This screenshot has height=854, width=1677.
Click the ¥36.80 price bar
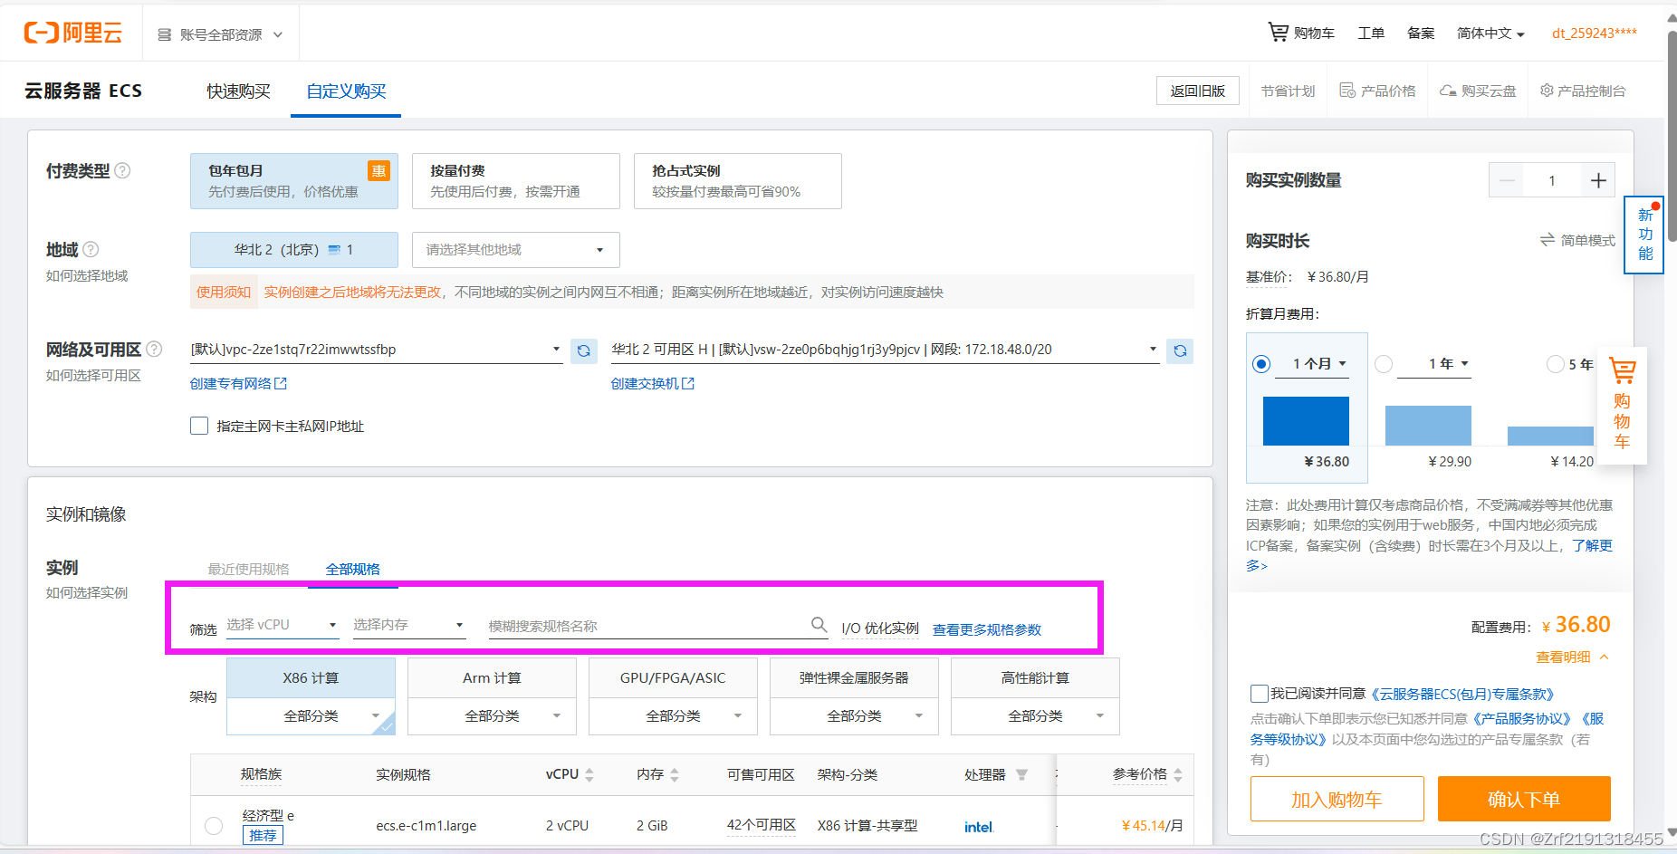1306,420
